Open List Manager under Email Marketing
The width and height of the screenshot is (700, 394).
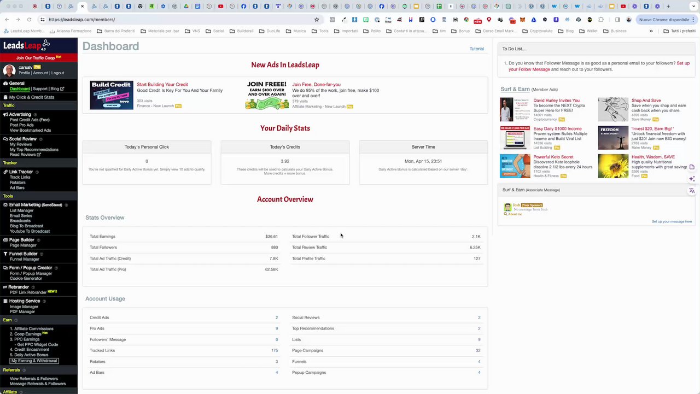pos(22,210)
